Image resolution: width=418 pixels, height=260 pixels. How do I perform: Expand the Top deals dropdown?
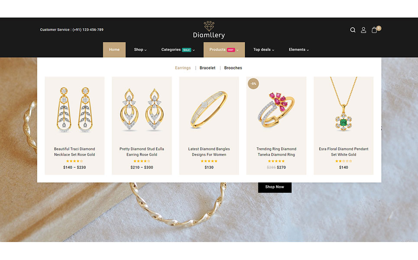pyautogui.click(x=264, y=49)
